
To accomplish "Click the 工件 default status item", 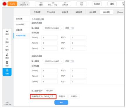I will [65, 4].
